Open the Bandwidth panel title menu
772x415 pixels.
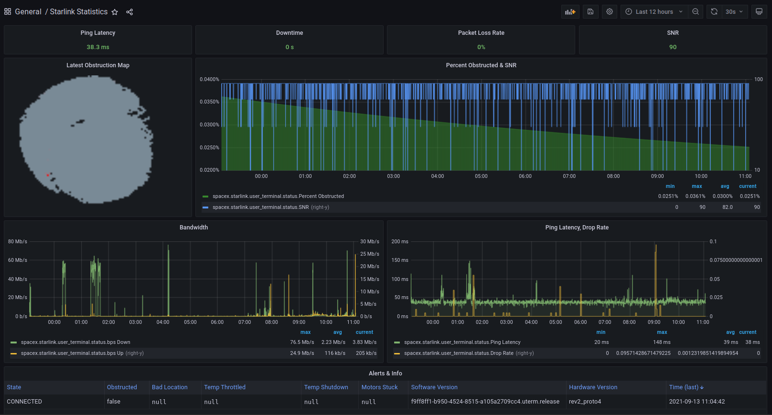tap(193, 228)
